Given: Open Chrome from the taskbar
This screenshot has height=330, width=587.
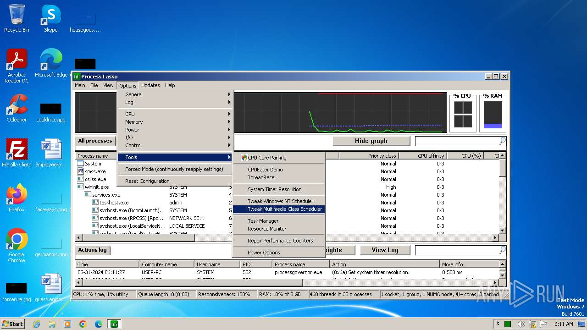Looking at the screenshot, I should pyautogui.click(x=83, y=324).
